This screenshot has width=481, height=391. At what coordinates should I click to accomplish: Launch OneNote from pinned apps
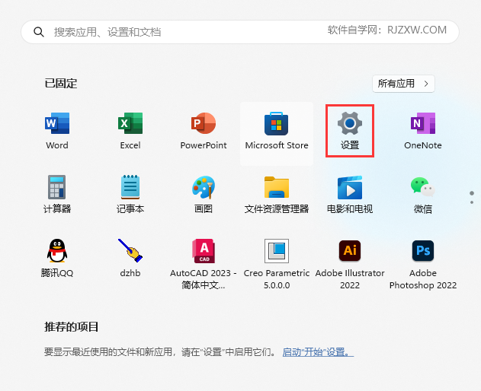tap(423, 131)
